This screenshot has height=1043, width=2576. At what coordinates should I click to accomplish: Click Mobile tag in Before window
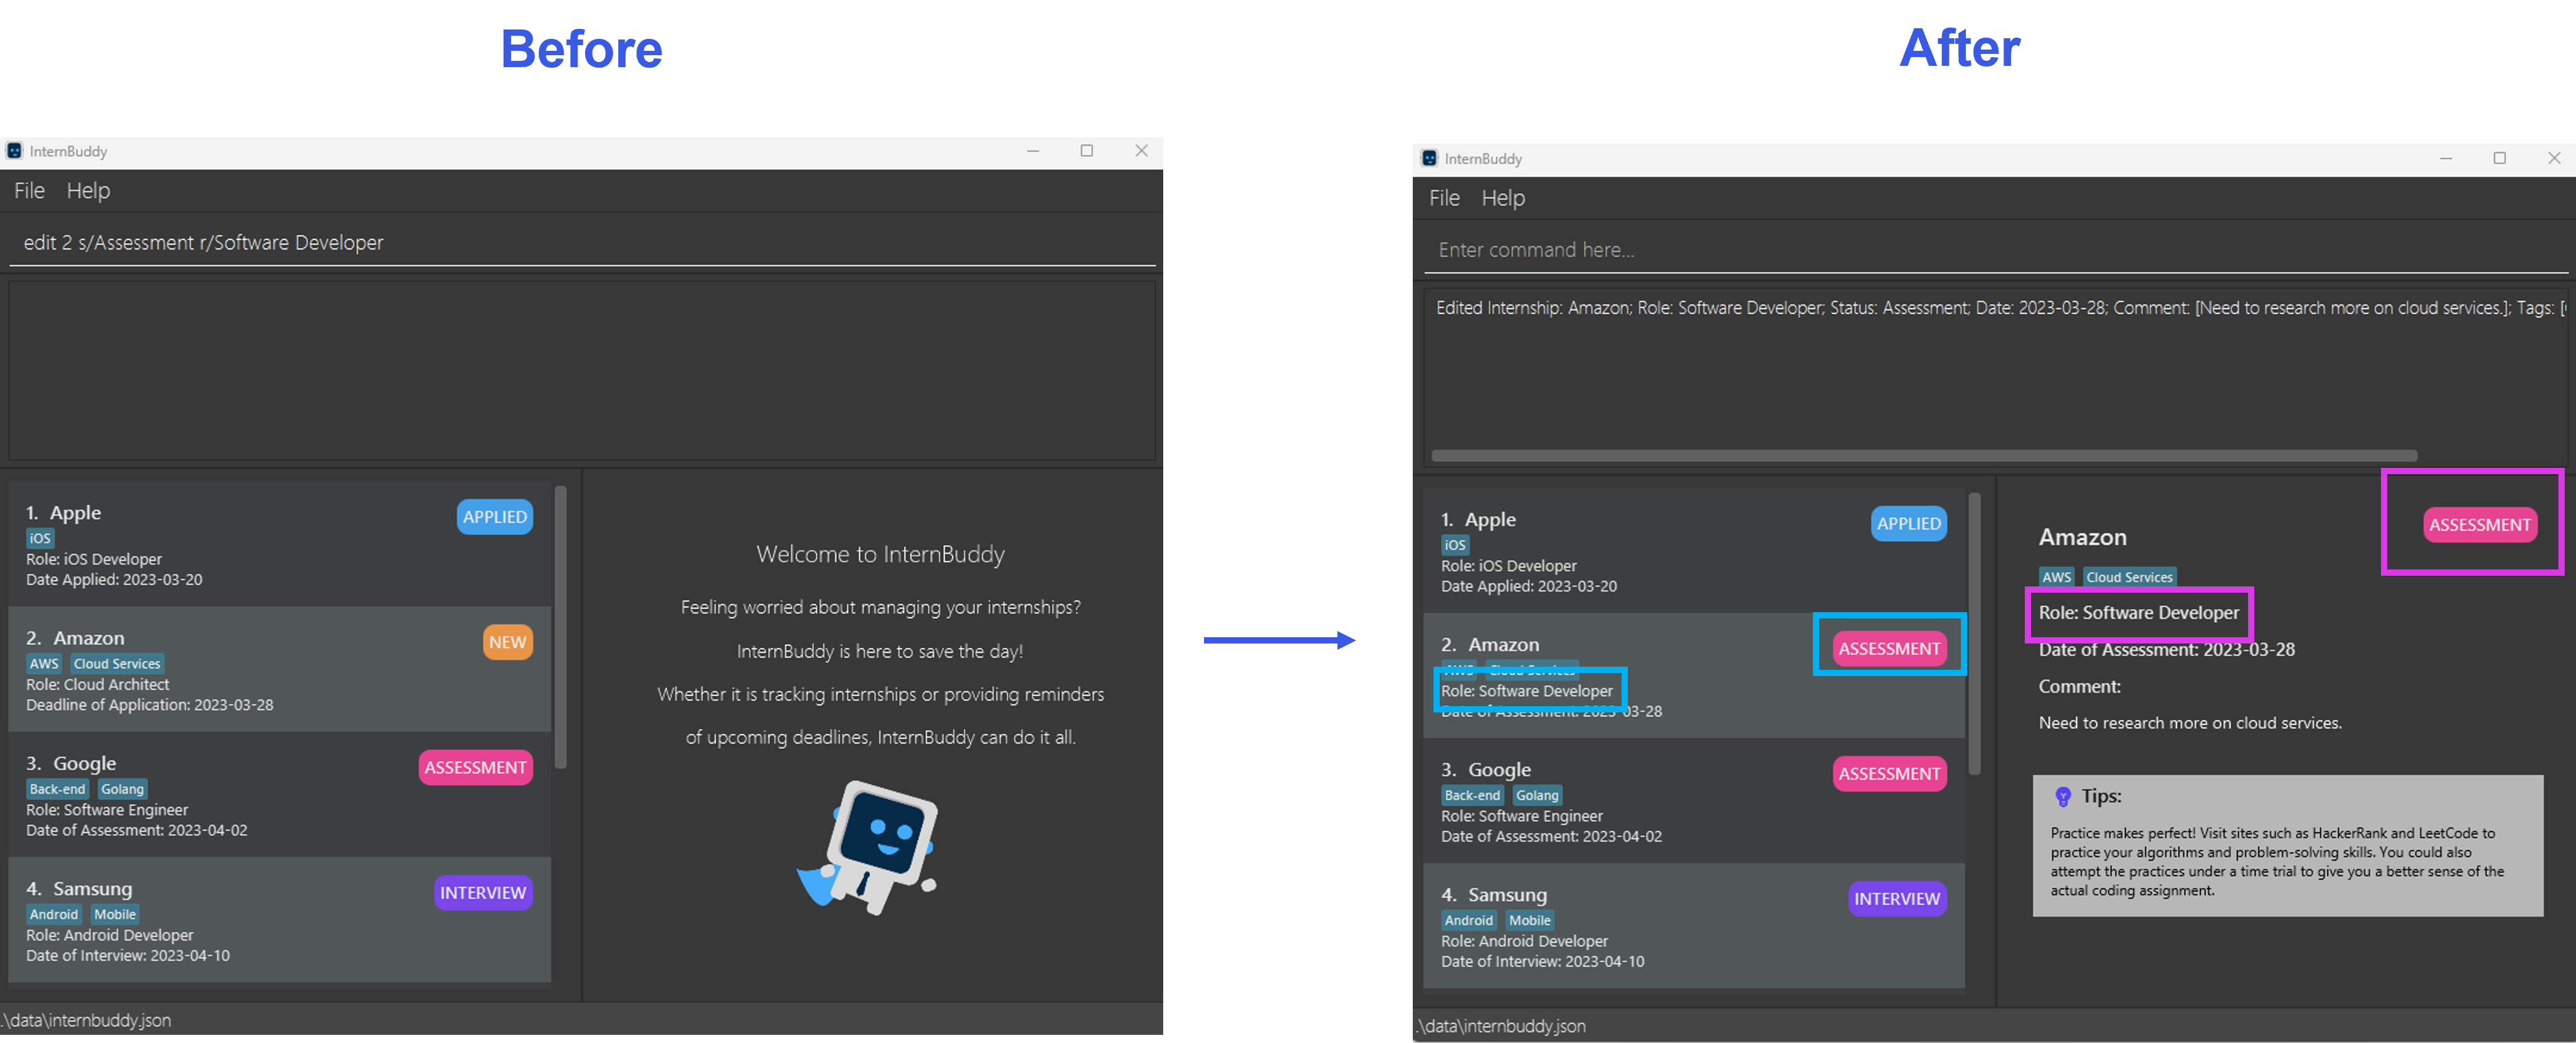tap(115, 914)
